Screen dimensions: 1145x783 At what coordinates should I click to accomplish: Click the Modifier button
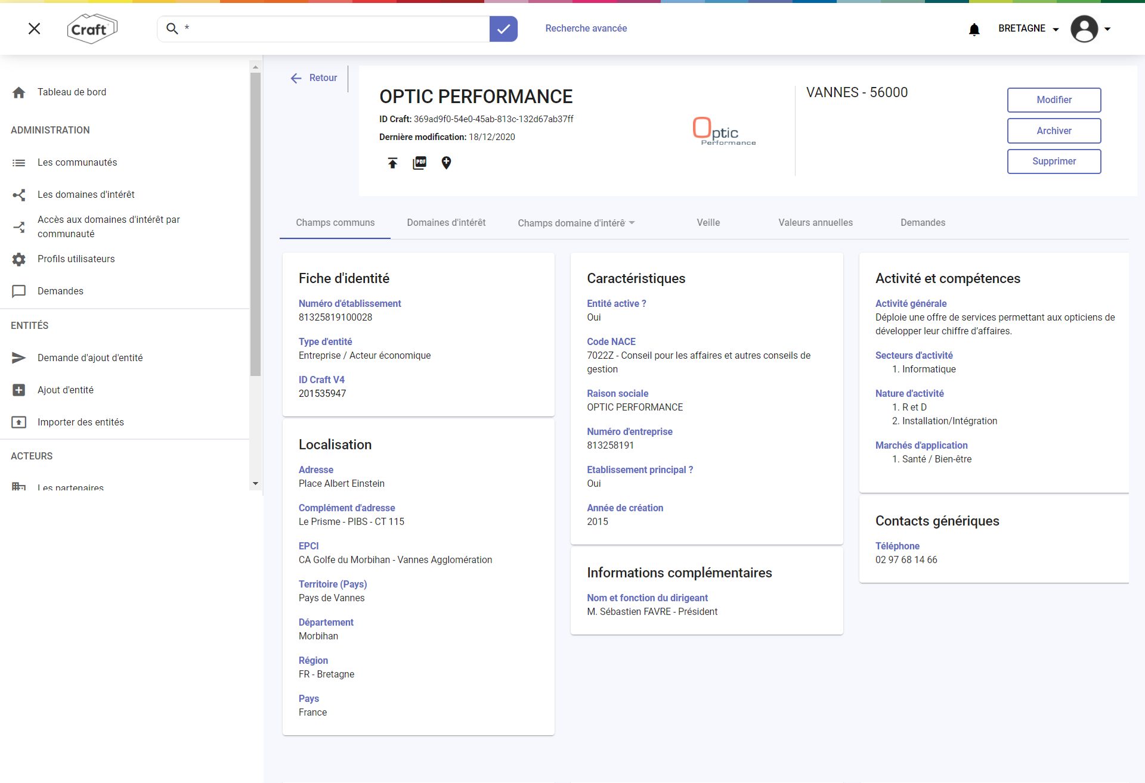coord(1054,100)
